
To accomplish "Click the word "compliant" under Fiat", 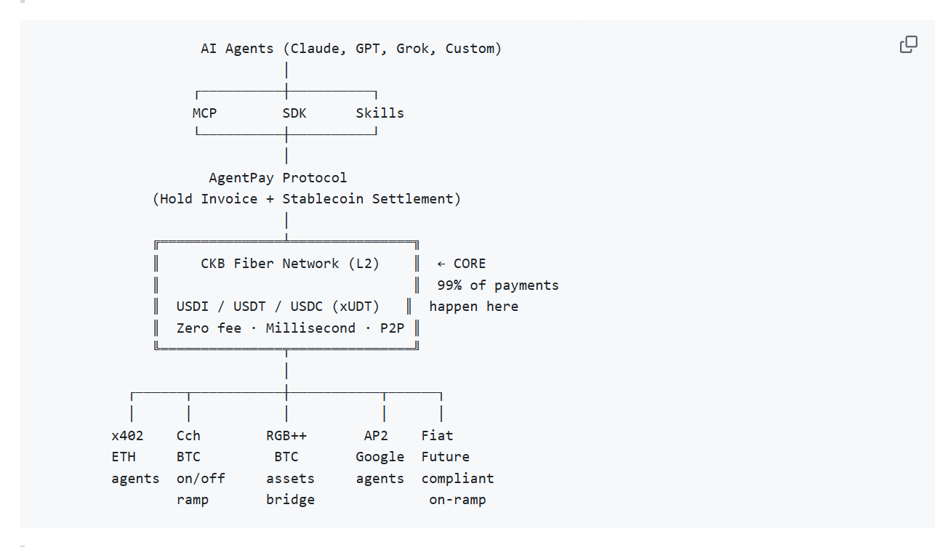I will point(457,479).
